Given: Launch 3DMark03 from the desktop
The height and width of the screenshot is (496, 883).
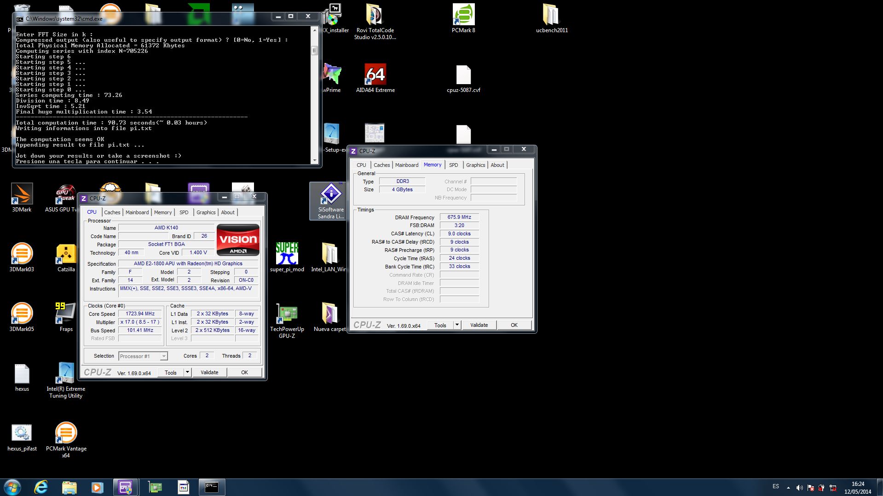Looking at the screenshot, I should tap(22, 257).
